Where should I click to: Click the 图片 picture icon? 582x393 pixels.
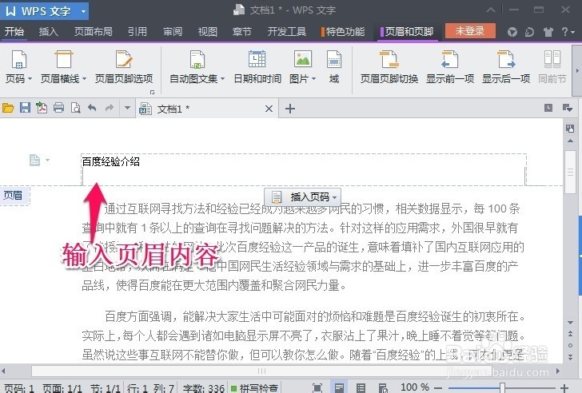click(x=303, y=59)
